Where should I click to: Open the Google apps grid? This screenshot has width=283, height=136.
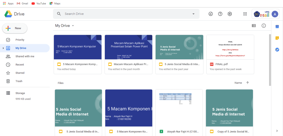[245, 14]
